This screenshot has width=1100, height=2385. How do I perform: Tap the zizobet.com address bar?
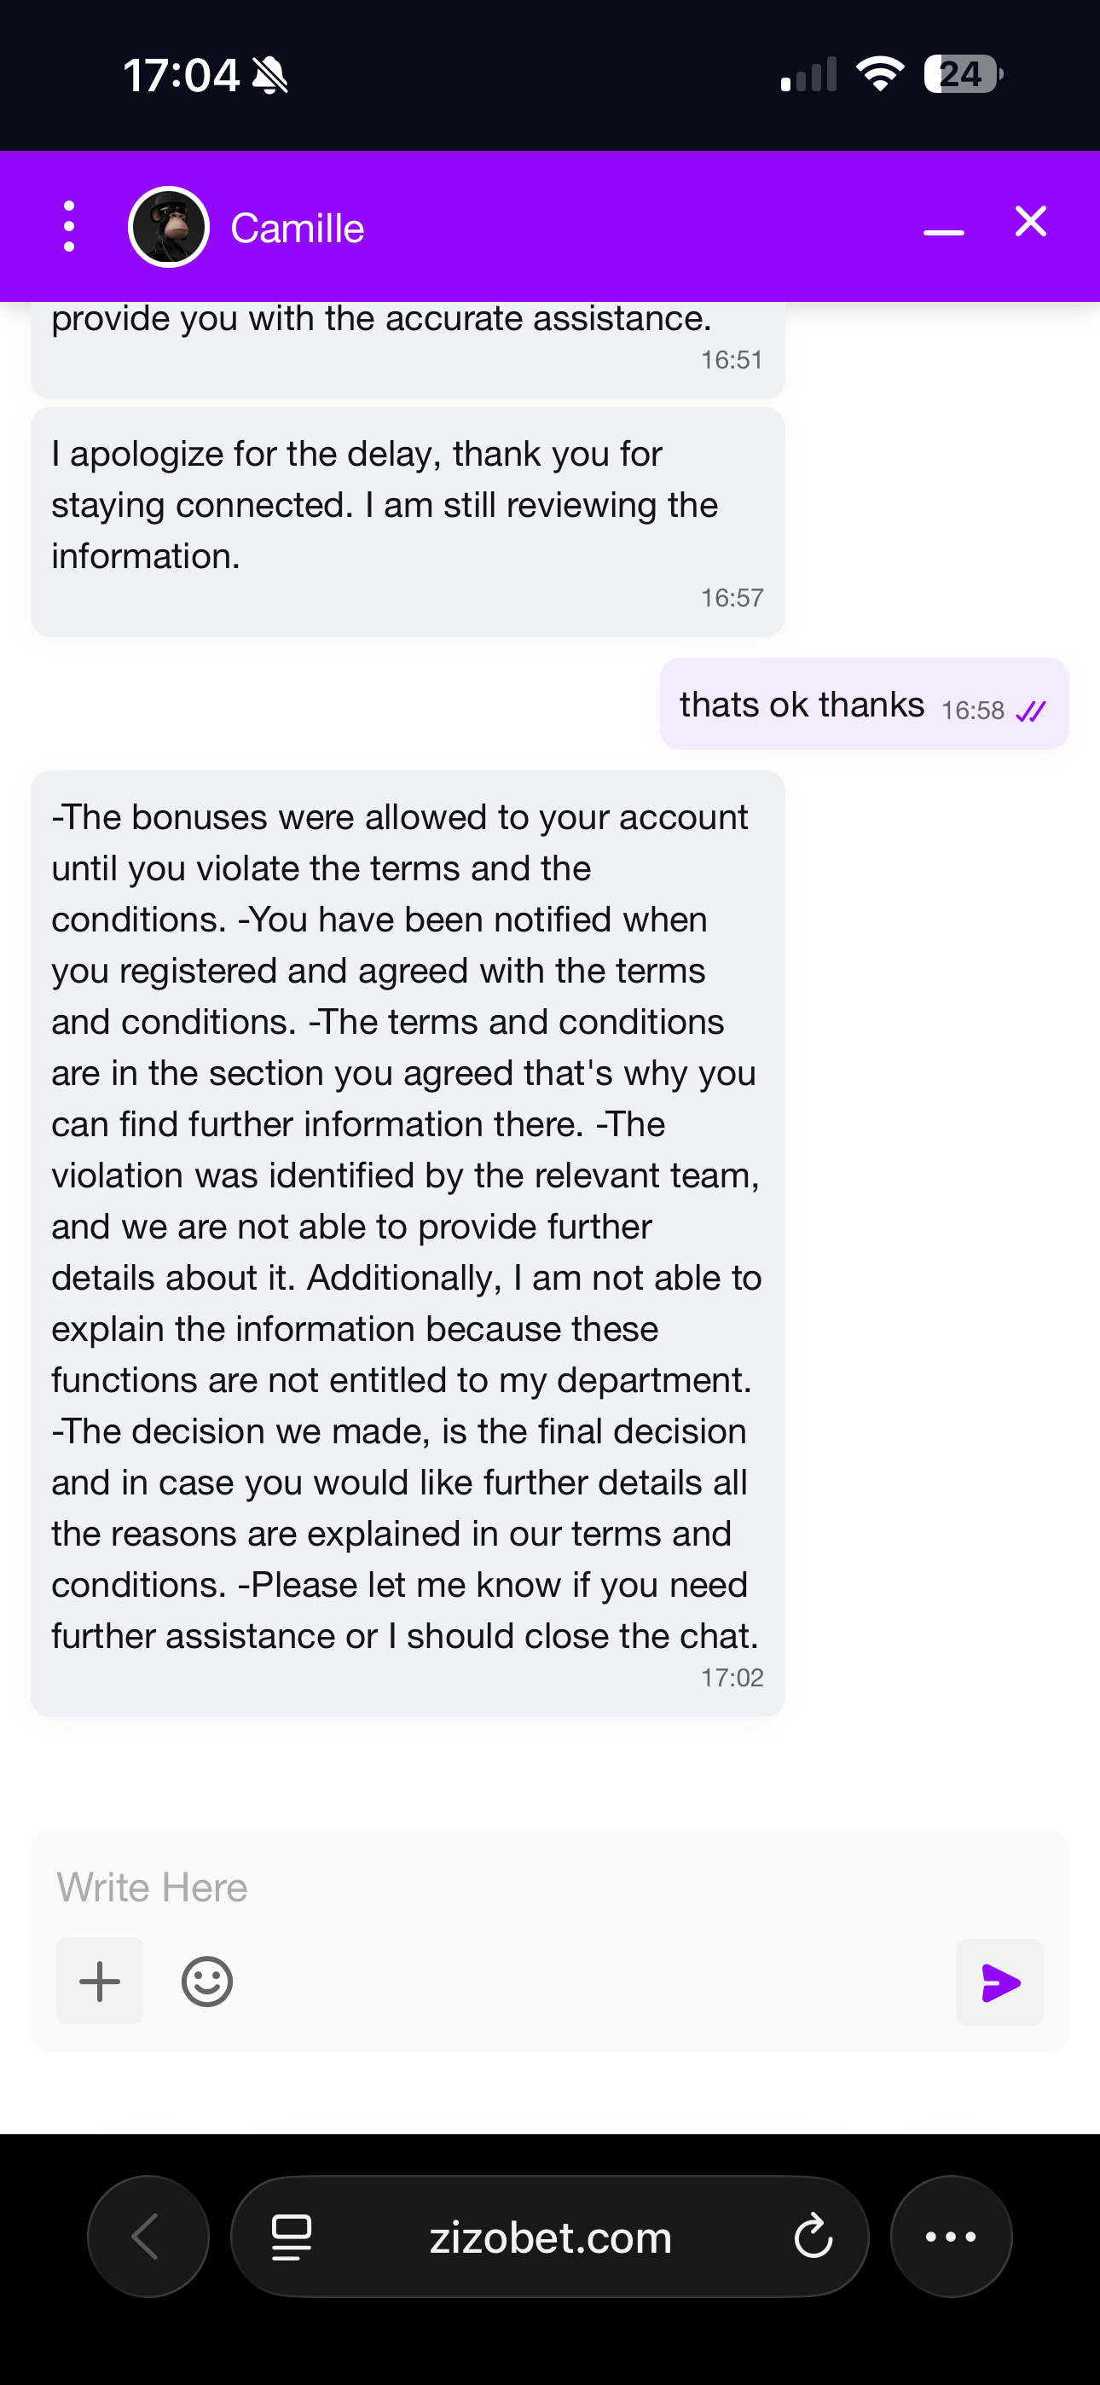[x=550, y=2236]
